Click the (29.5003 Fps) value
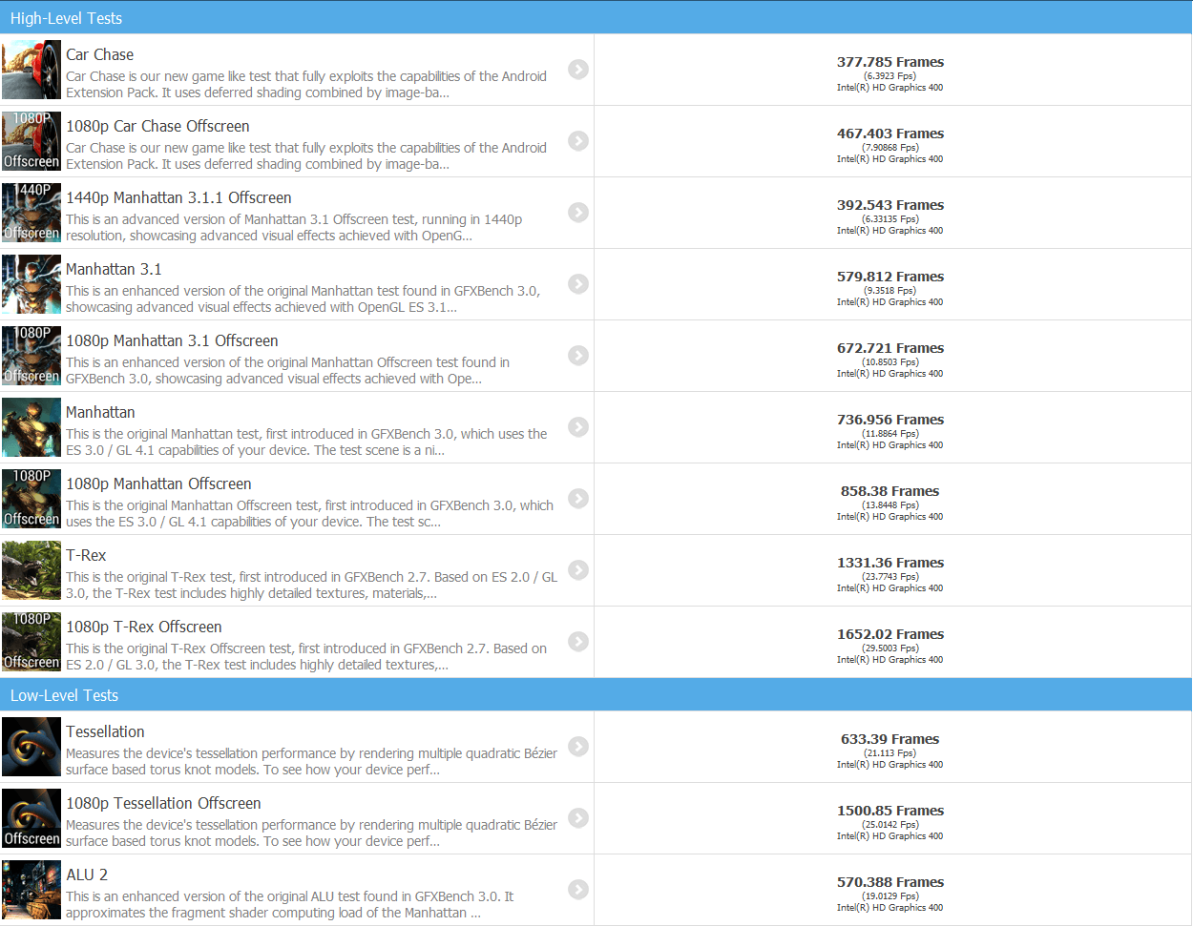 tap(890, 648)
